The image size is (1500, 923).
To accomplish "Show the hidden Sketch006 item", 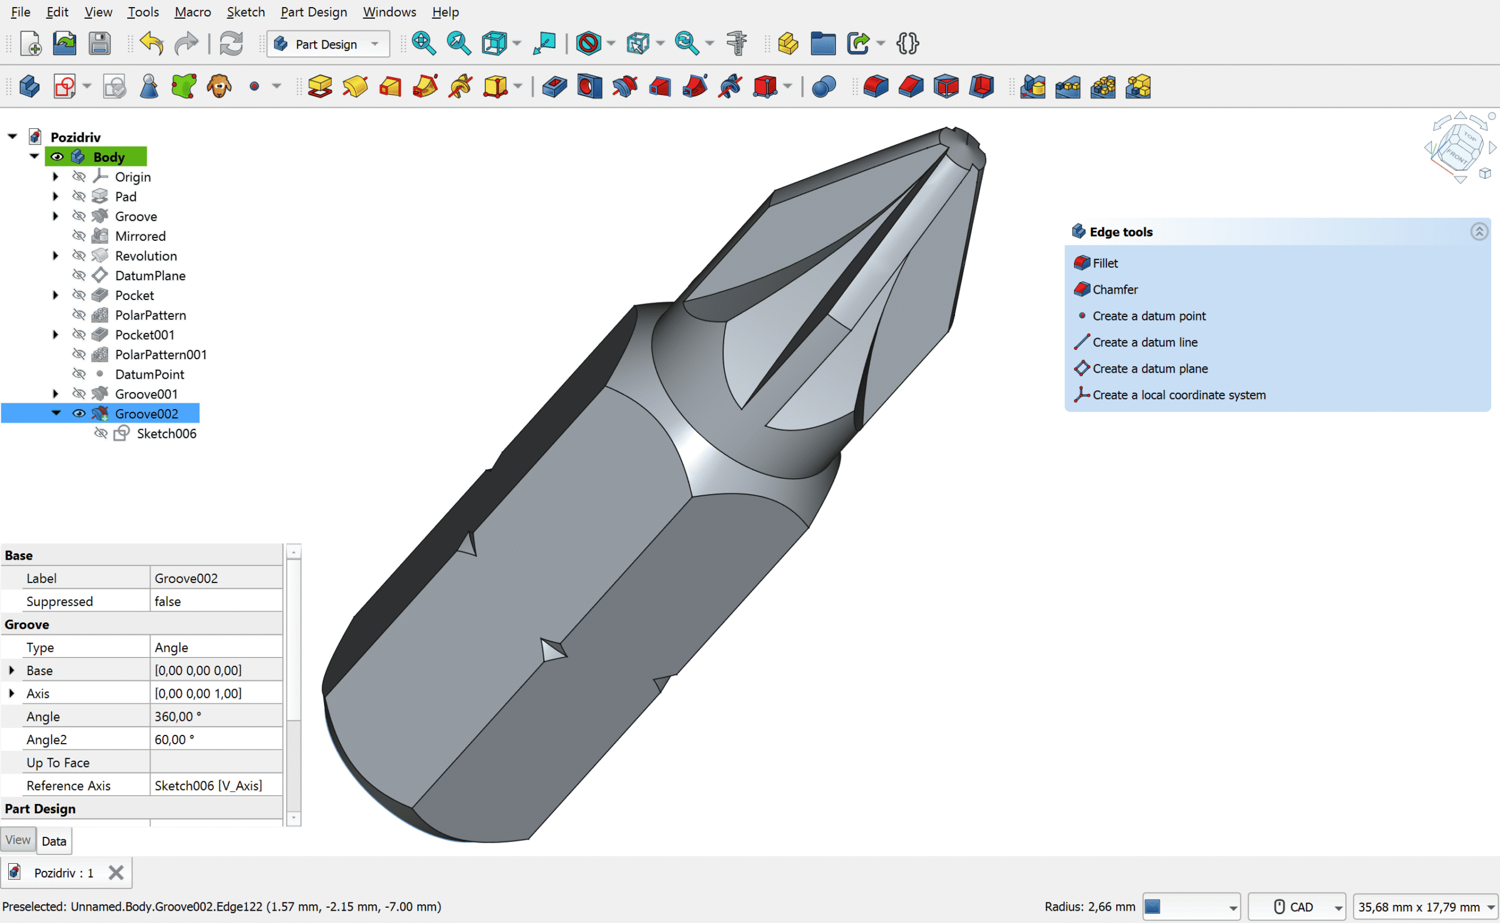I will pyautogui.click(x=101, y=434).
